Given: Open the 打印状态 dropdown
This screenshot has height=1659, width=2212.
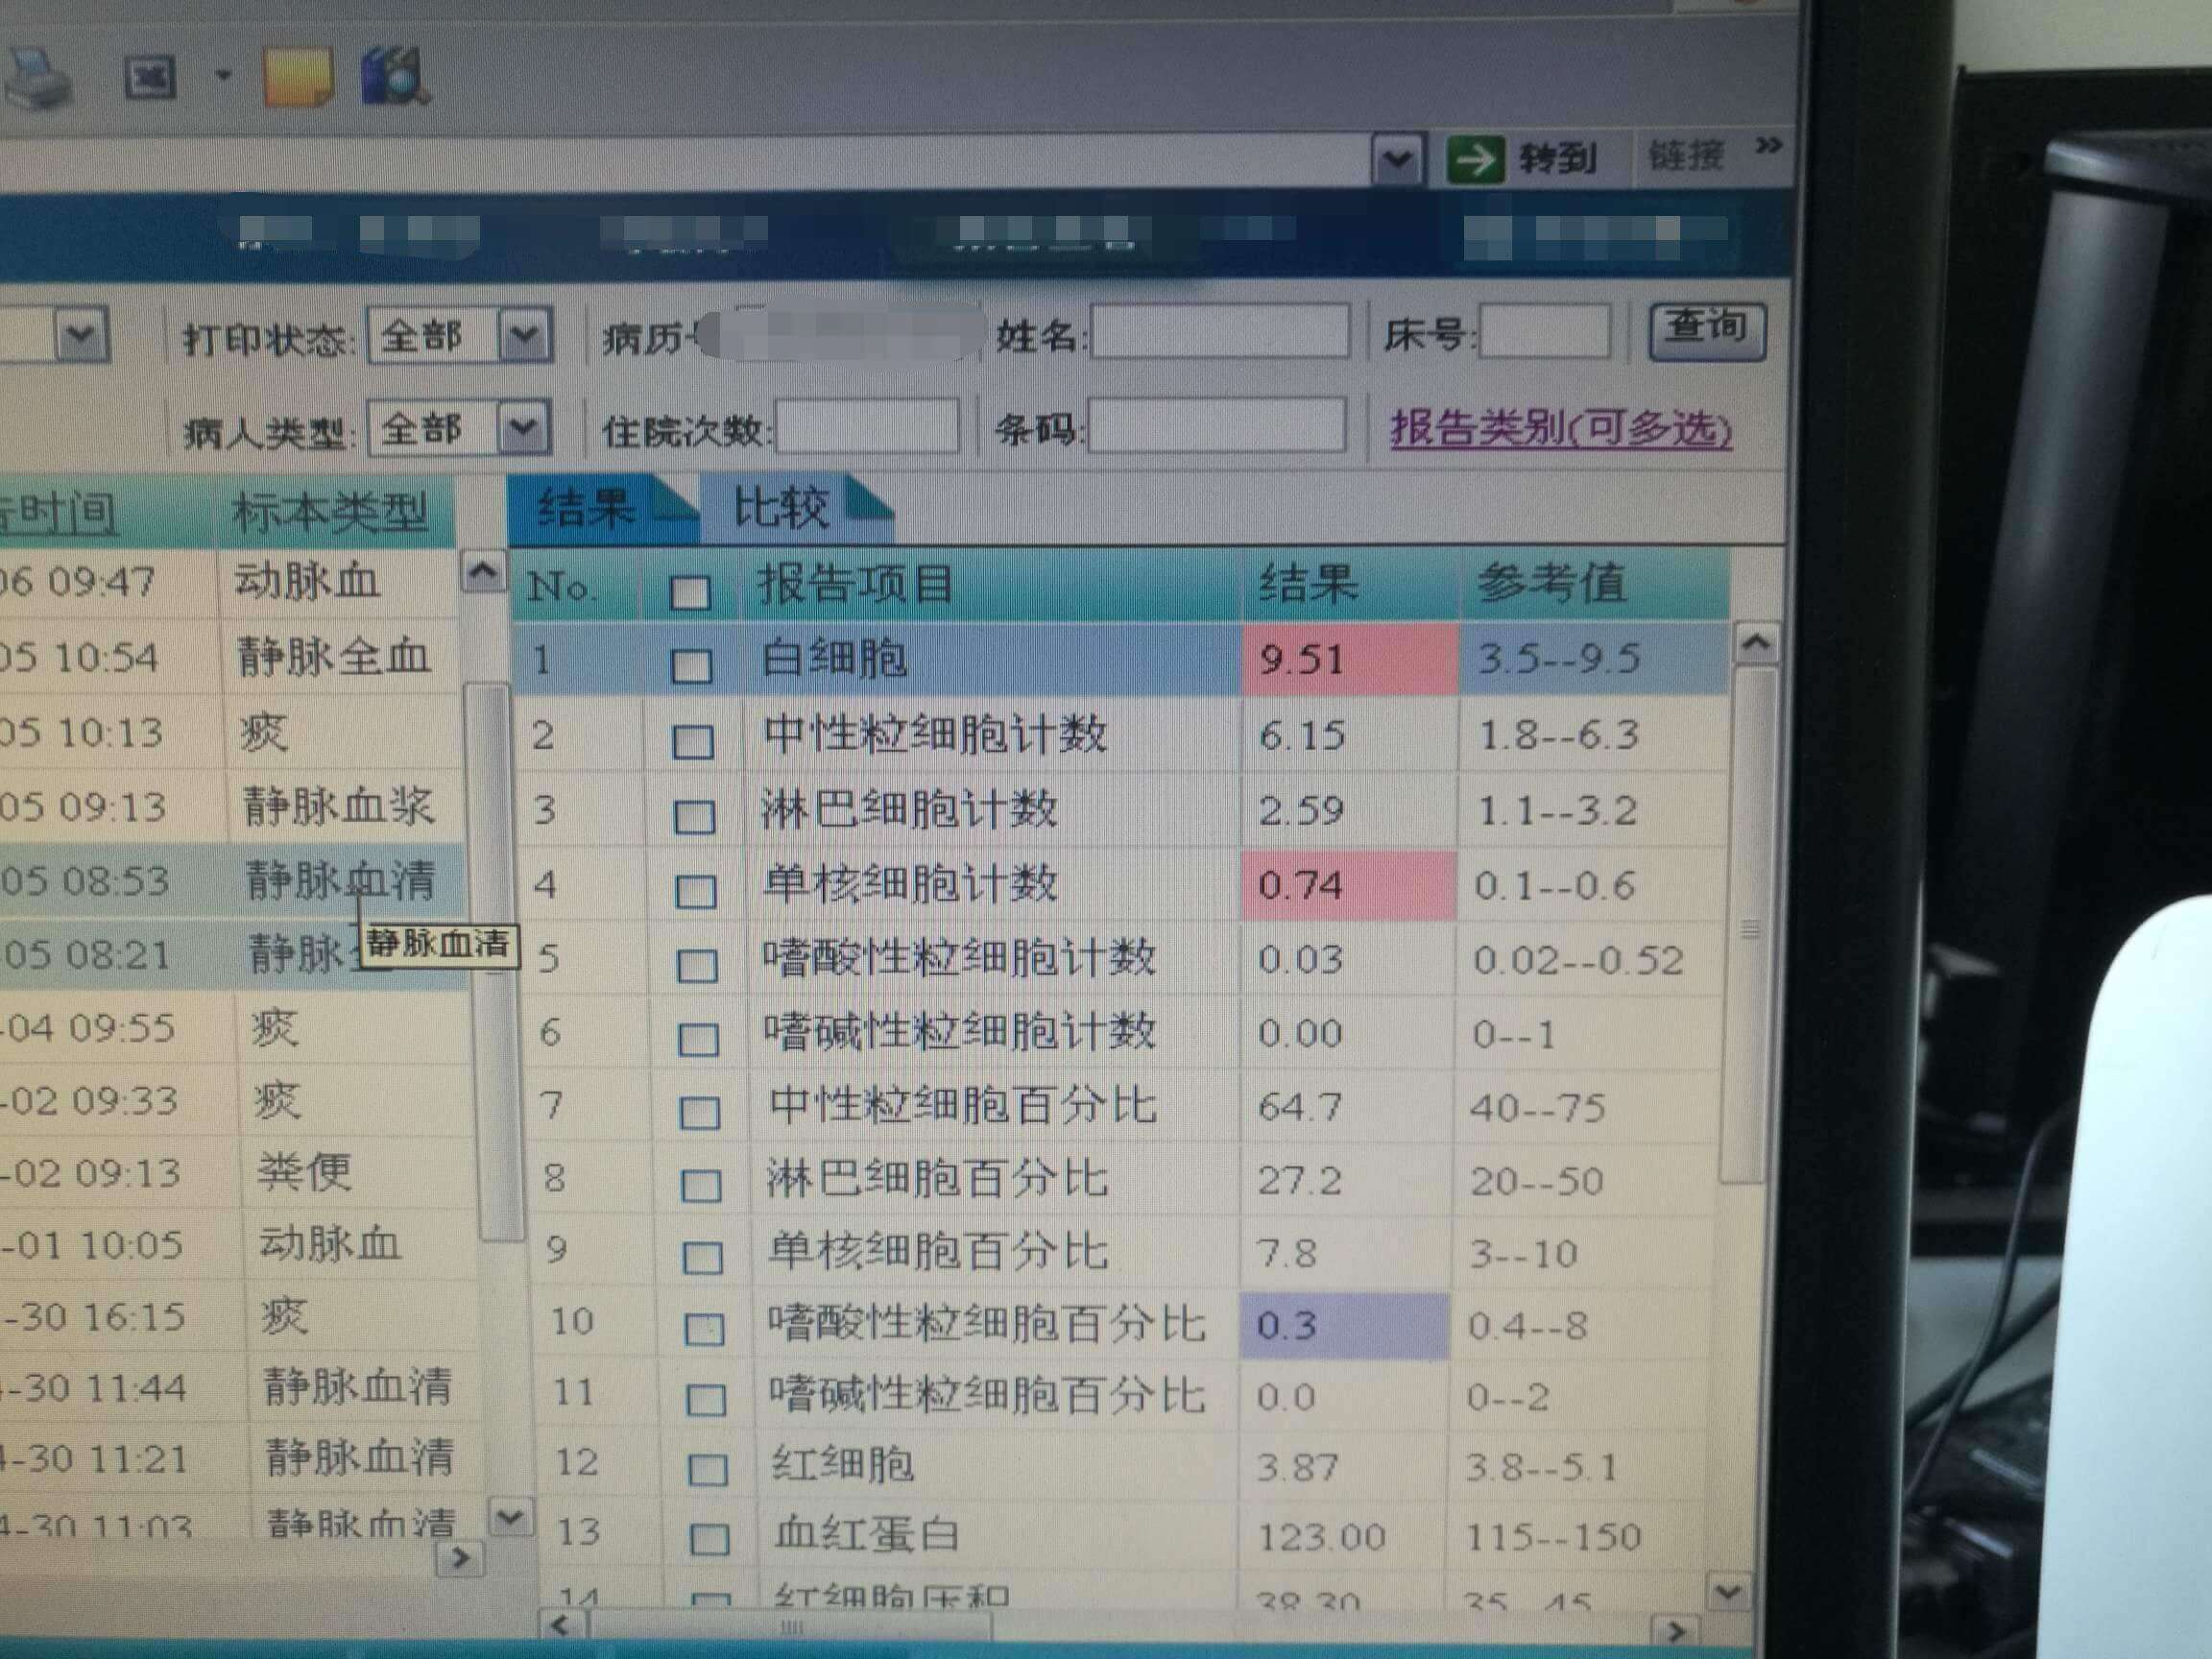Looking at the screenshot, I should click(x=524, y=336).
